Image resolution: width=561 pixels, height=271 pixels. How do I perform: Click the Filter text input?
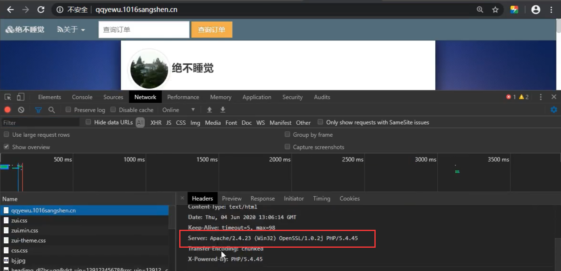click(x=41, y=122)
